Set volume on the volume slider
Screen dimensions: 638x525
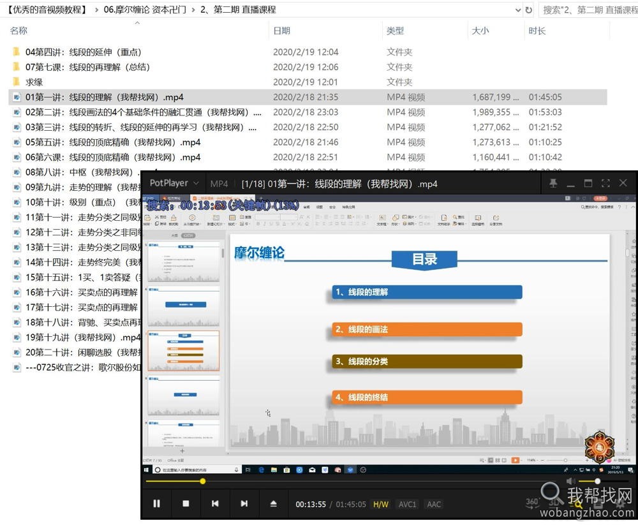pos(597,482)
